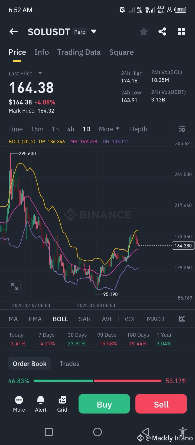The width and height of the screenshot is (195, 445).
Task: Open the grid layout icon at top right
Action: pyautogui.click(x=181, y=32)
